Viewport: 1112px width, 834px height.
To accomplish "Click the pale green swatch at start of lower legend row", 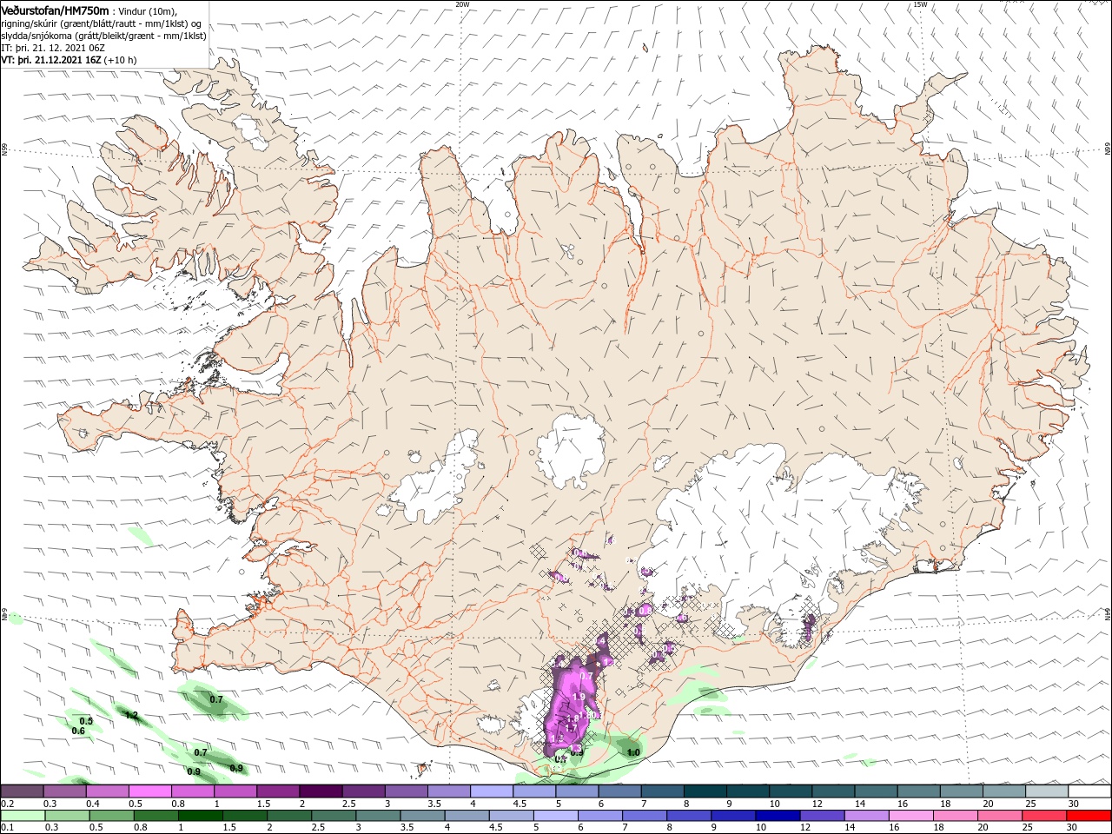I will (22, 816).
